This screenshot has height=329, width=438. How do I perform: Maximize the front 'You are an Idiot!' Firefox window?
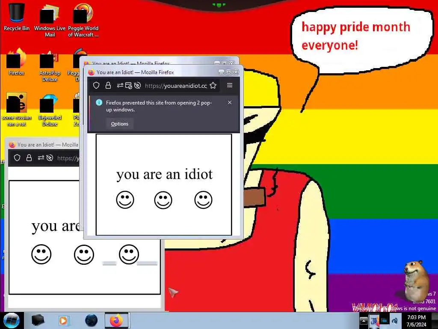tap(228, 72)
